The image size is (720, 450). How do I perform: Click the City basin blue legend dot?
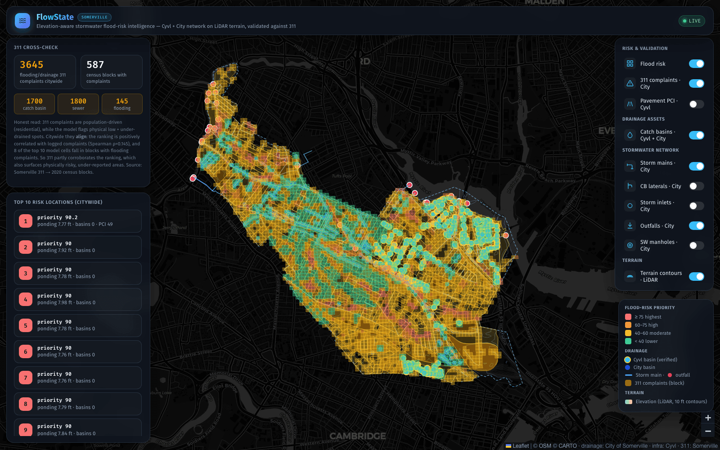[x=627, y=367]
